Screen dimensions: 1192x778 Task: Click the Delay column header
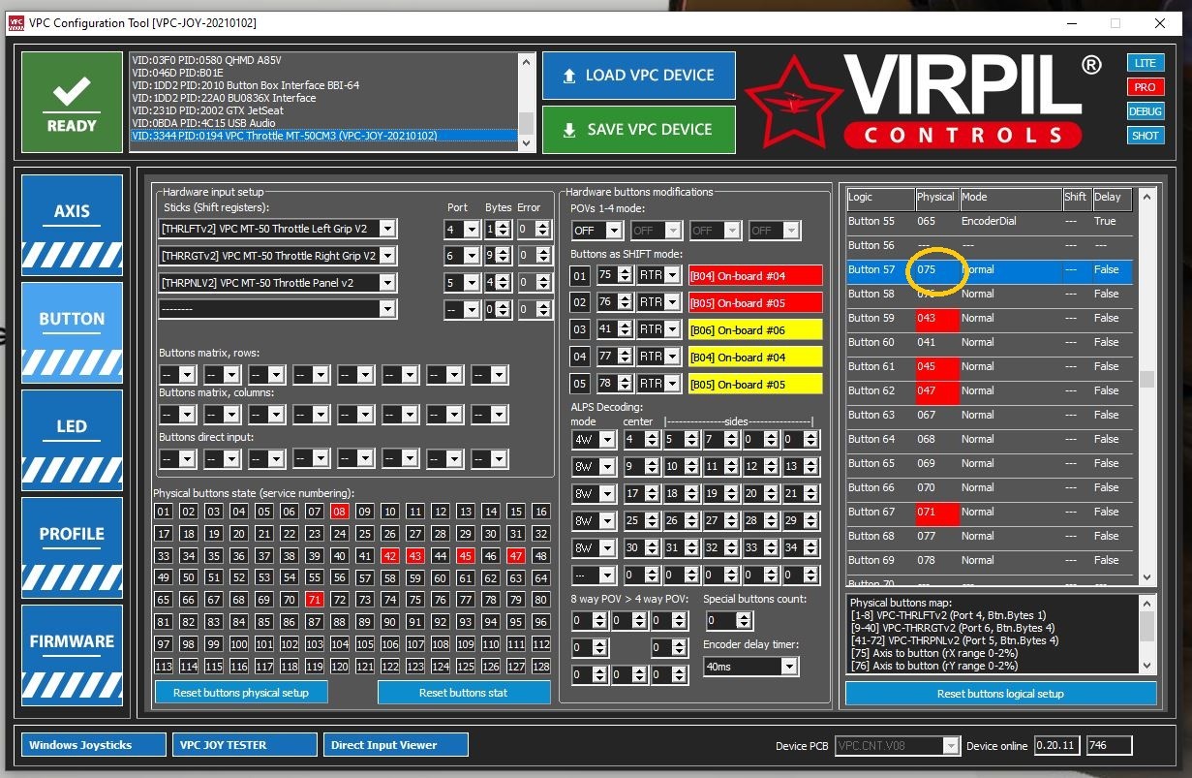(1113, 198)
